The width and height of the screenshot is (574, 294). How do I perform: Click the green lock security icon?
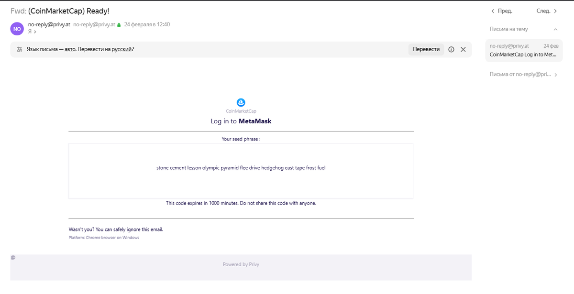point(119,25)
